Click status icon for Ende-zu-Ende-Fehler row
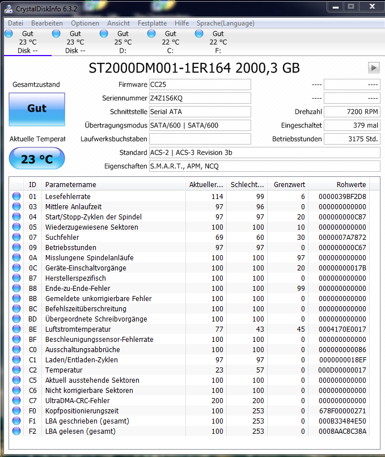385x457 pixels. point(16,288)
